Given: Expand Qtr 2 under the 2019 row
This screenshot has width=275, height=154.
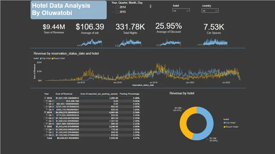Looking at the screenshot, I should 47,118.
